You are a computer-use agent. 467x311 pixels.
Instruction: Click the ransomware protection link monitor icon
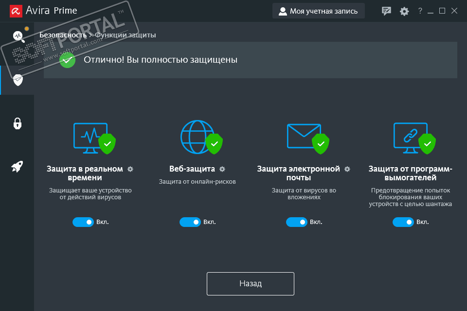click(x=414, y=138)
